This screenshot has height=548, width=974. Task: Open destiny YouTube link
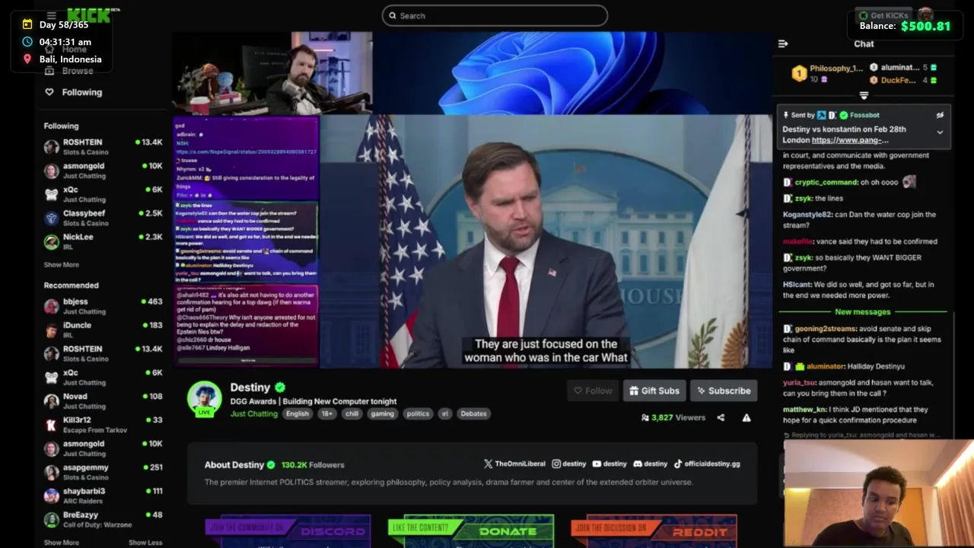point(610,464)
